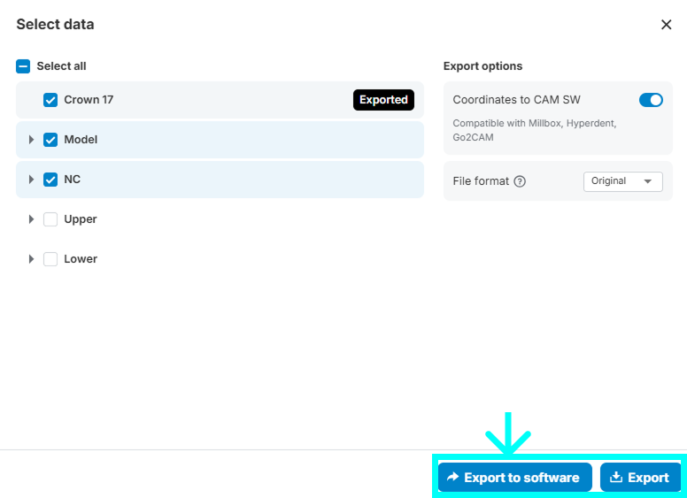Click the Export download button

pos(640,478)
